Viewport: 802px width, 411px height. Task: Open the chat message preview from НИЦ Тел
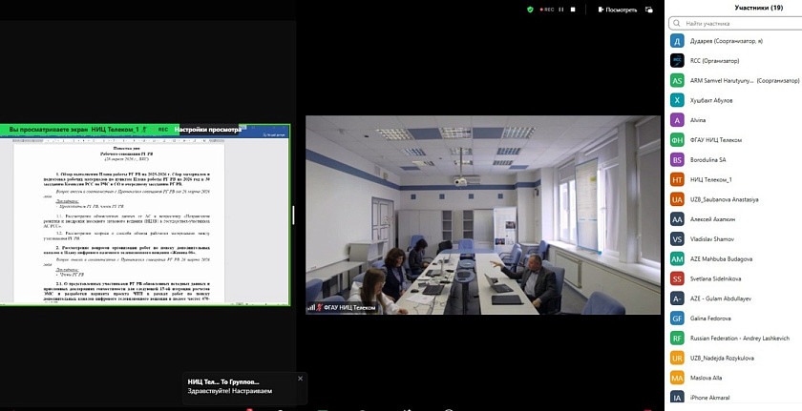pos(239,386)
